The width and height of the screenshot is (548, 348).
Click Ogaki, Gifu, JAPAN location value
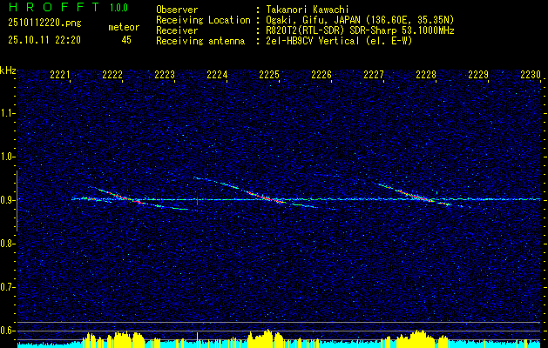pyautogui.click(x=360, y=20)
